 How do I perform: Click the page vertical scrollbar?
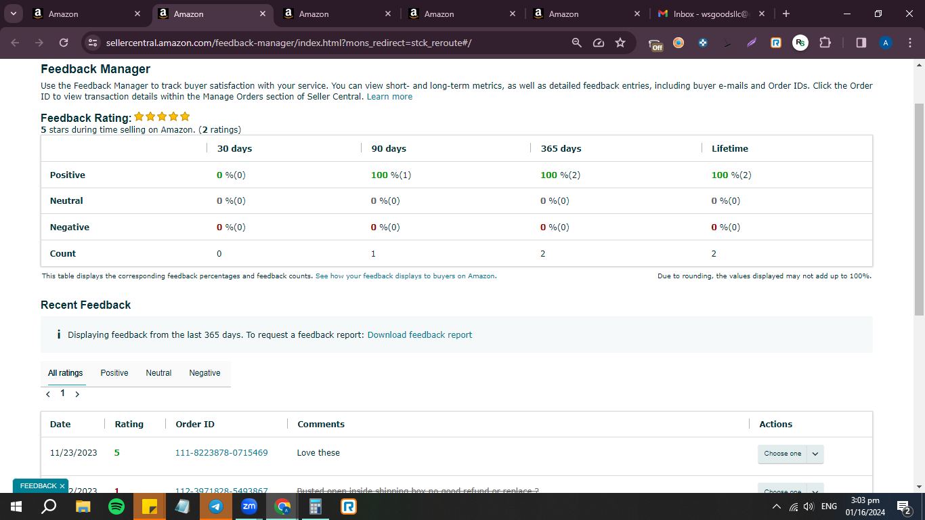pyautogui.click(x=919, y=209)
